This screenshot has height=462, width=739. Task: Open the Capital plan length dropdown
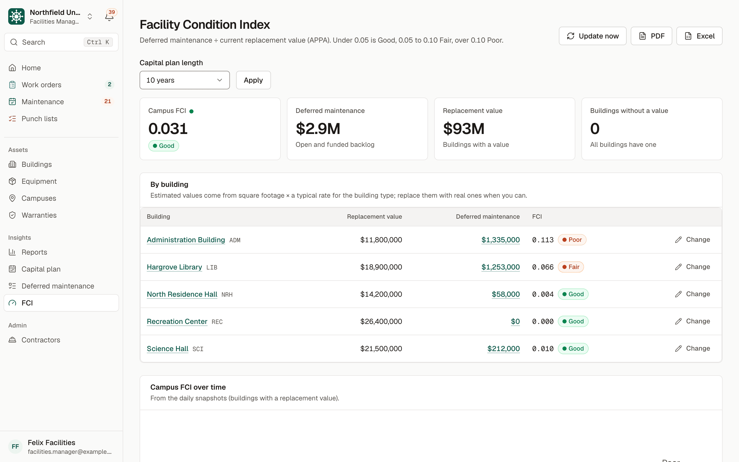tap(184, 80)
